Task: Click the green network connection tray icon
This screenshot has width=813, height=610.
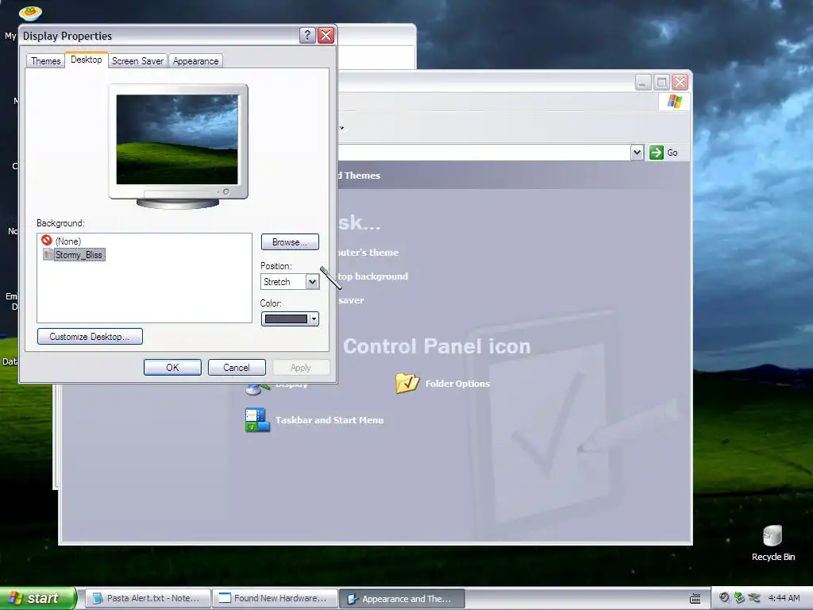Action: (x=739, y=598)
